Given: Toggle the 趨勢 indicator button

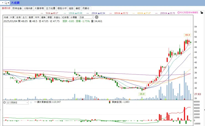Looking at the screenshot, I should coord(43,17).
